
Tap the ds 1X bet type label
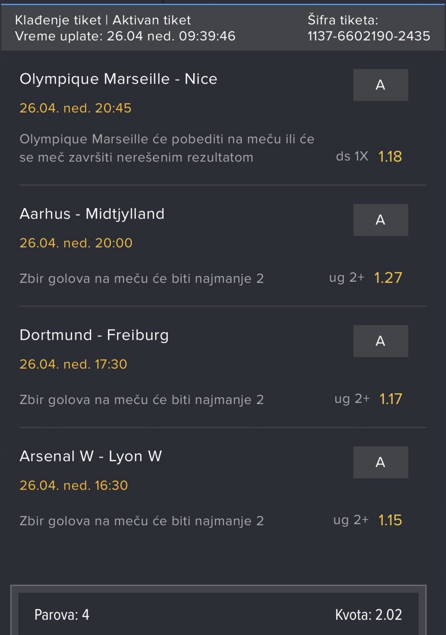point(352,157)
